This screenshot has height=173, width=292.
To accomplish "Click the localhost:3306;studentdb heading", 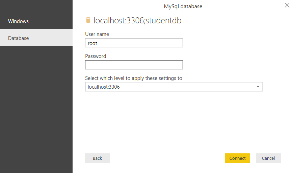I will click(137, 20).
